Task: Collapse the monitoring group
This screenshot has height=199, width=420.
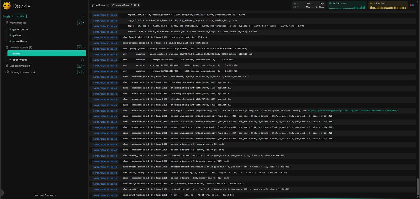Action: tap(83, 23)
